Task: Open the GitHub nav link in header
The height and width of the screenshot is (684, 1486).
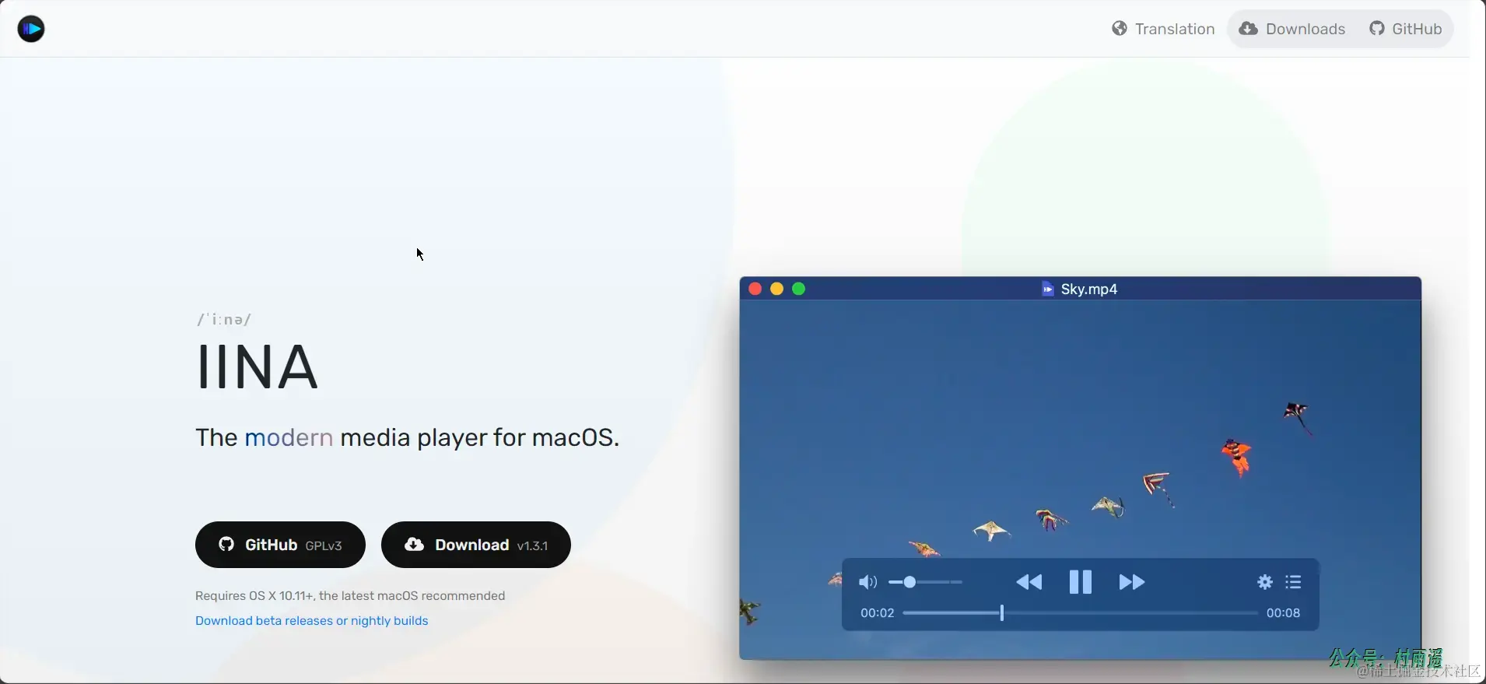Action: point(1406,29)
